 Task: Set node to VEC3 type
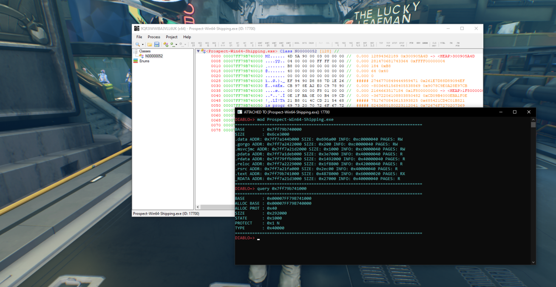pos(343,43)
